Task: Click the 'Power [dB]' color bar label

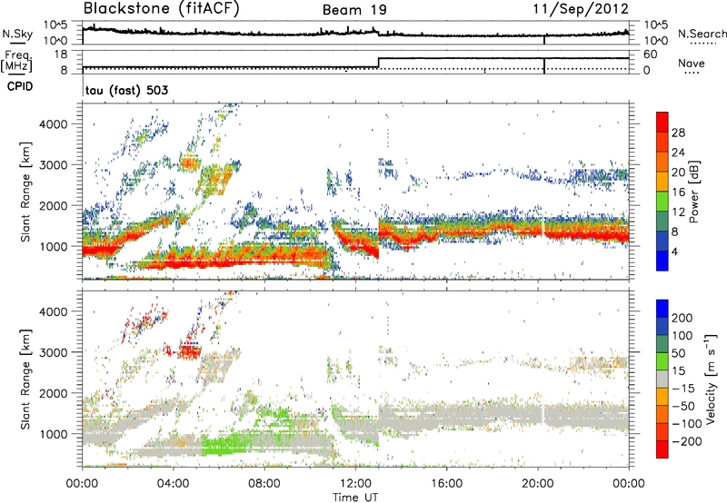Action: 693,192
